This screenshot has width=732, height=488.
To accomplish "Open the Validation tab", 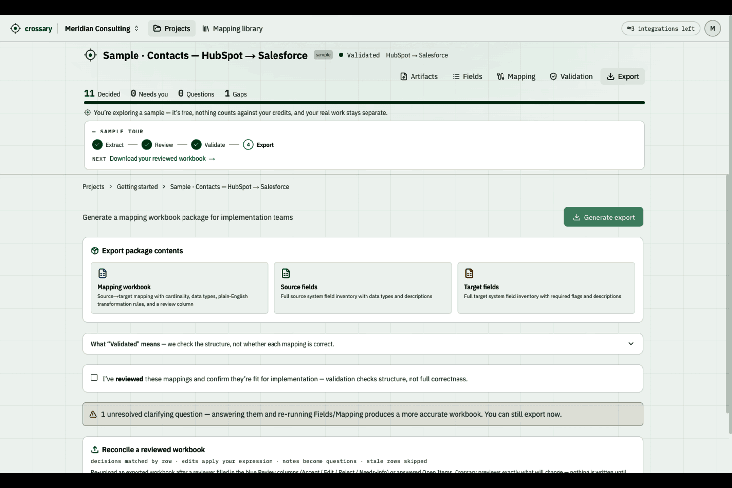I will point(571,76).
